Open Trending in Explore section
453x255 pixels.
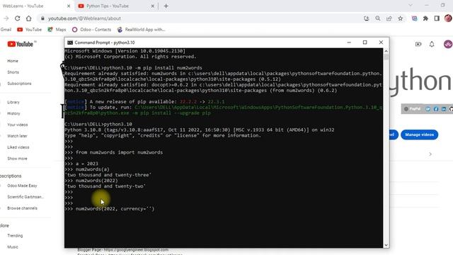click(x=15, y=236)
